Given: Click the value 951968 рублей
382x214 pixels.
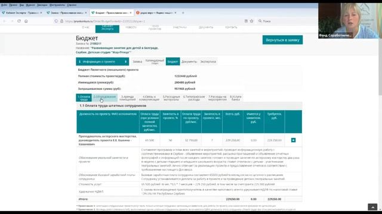Looking at the screenshot, I should click(184, 89).
